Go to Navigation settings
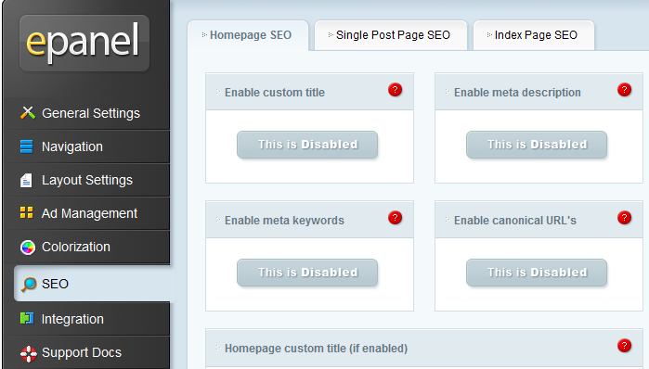The width and height of the screenshot is (649, 369). coord(87,146)
